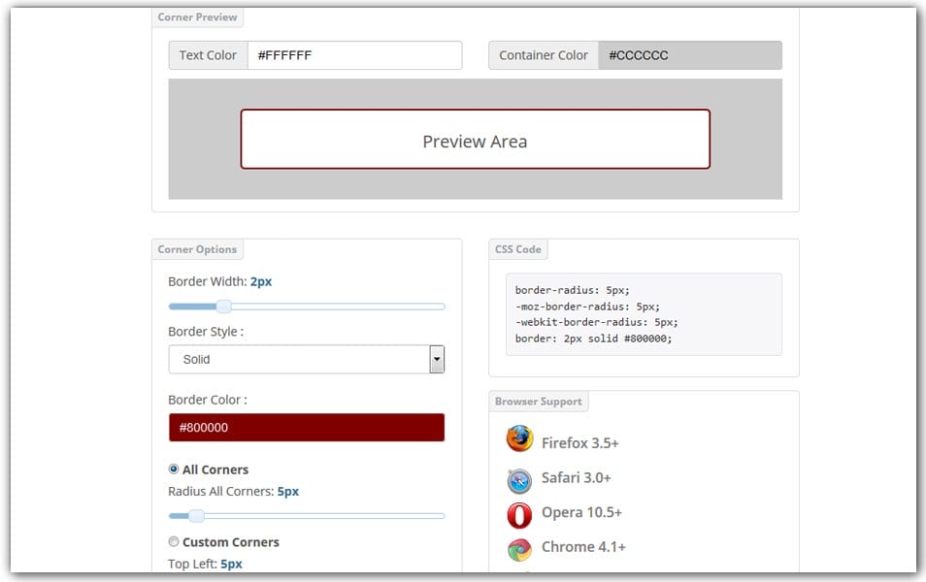The width and height of the screenshot is (926, 582).
Task: Click the Firefox 3.5+ text
Action: pyautogui.click(x=579, y=443)
